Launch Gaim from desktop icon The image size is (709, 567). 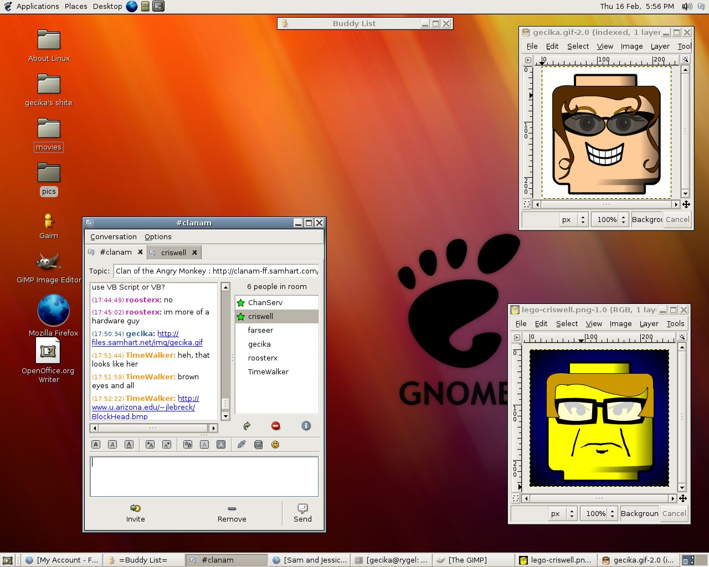(x=49, y=226)
